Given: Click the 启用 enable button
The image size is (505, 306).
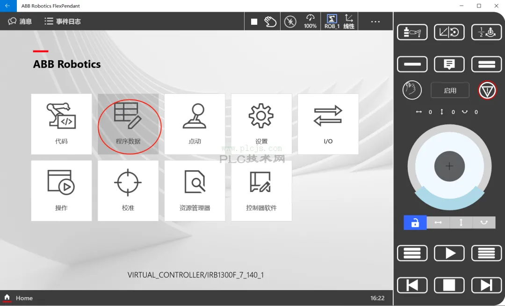Looking at the screenshot, I should pyautogui.click(x=450, y=91).
